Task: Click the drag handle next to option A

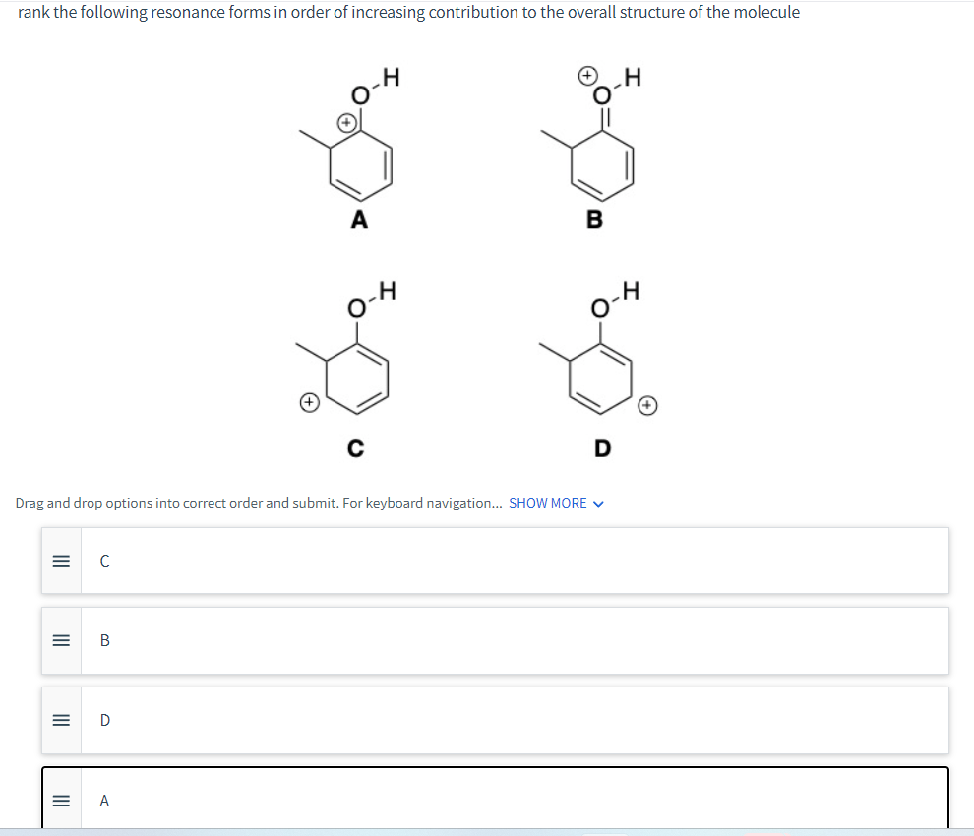Action: 60,800
